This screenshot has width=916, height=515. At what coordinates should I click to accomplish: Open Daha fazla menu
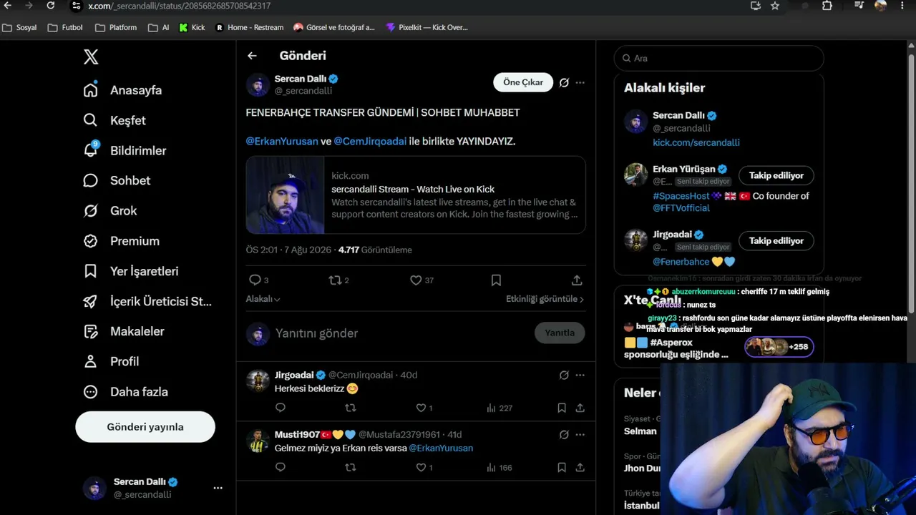(x=125, y=391)
